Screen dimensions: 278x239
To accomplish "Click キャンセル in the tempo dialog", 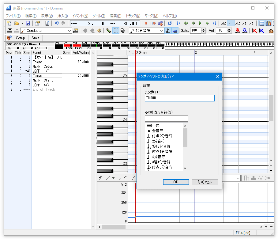I will (x=205, y=182).
